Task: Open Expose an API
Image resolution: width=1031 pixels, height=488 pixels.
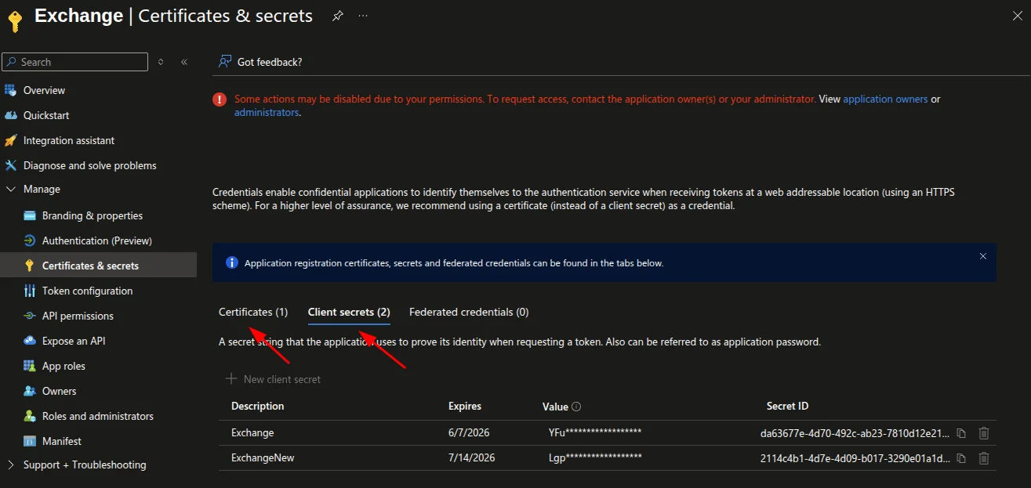Action: click(74, 341)
